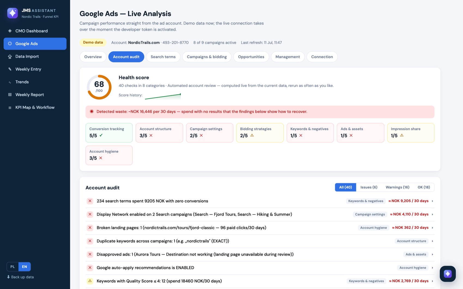Filter audit list to All (40)
This screenshot has height=289, width=463.
pyautogui.click(x=345, y=187)
